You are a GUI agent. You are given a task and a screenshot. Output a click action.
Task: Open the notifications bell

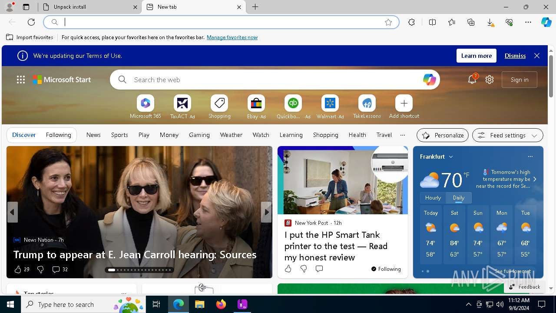tap(472, 80)
